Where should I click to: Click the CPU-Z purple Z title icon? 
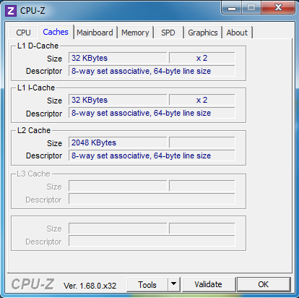pyautogui.click(x=11, y=11)
